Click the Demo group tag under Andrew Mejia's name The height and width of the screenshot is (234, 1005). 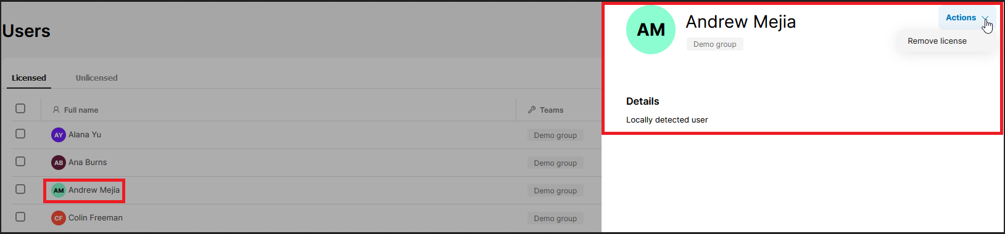714,44
